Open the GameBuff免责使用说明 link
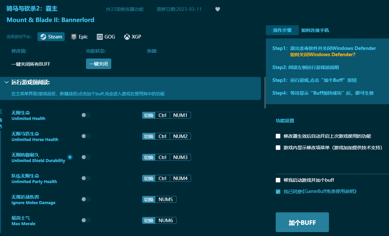 click(x=330, y=192)
